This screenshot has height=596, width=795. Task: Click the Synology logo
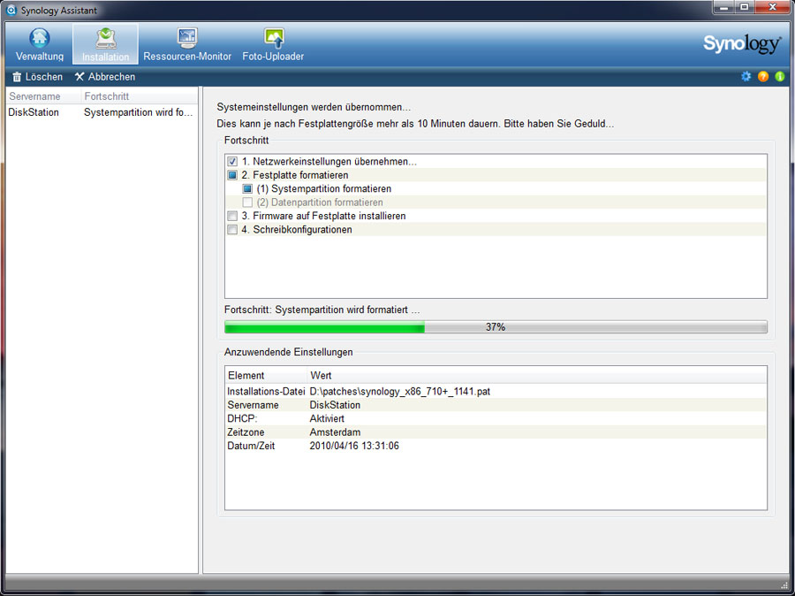pyautogui.click(x=742, y=44)
